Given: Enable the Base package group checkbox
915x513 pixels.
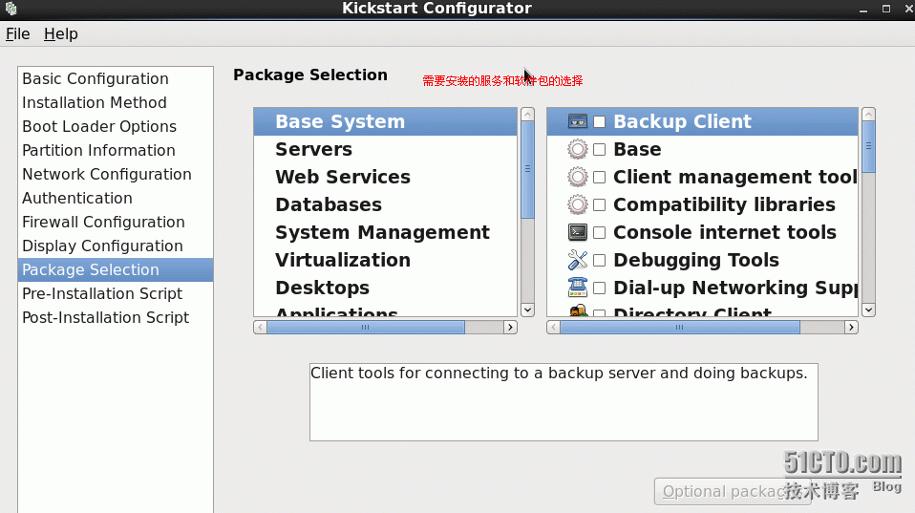Looking at the screenshot, I should (599, 149).
